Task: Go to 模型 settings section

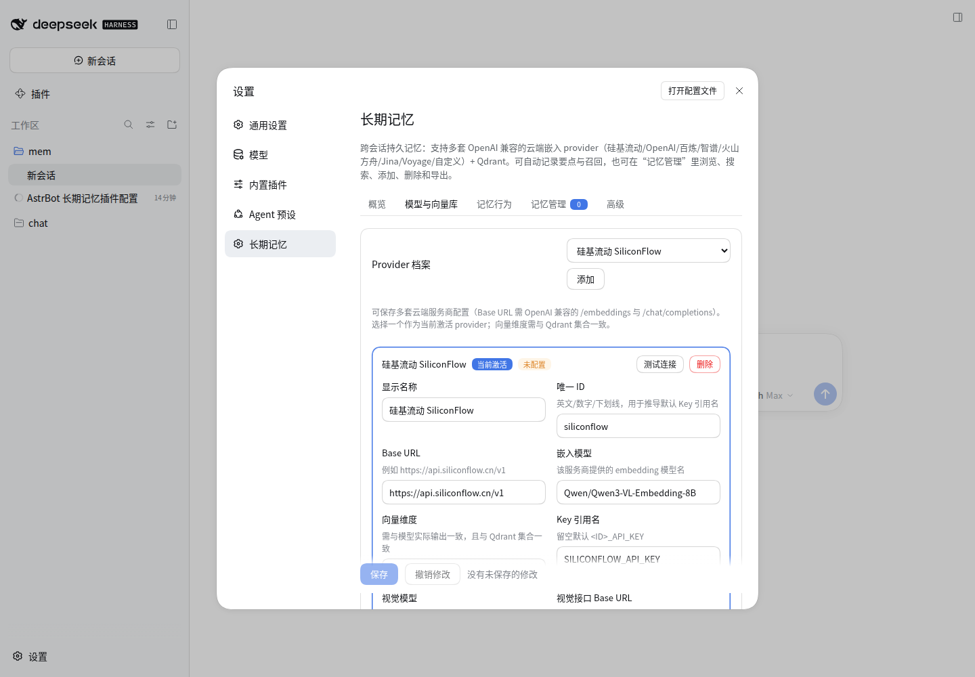Action: click(280, 155)
